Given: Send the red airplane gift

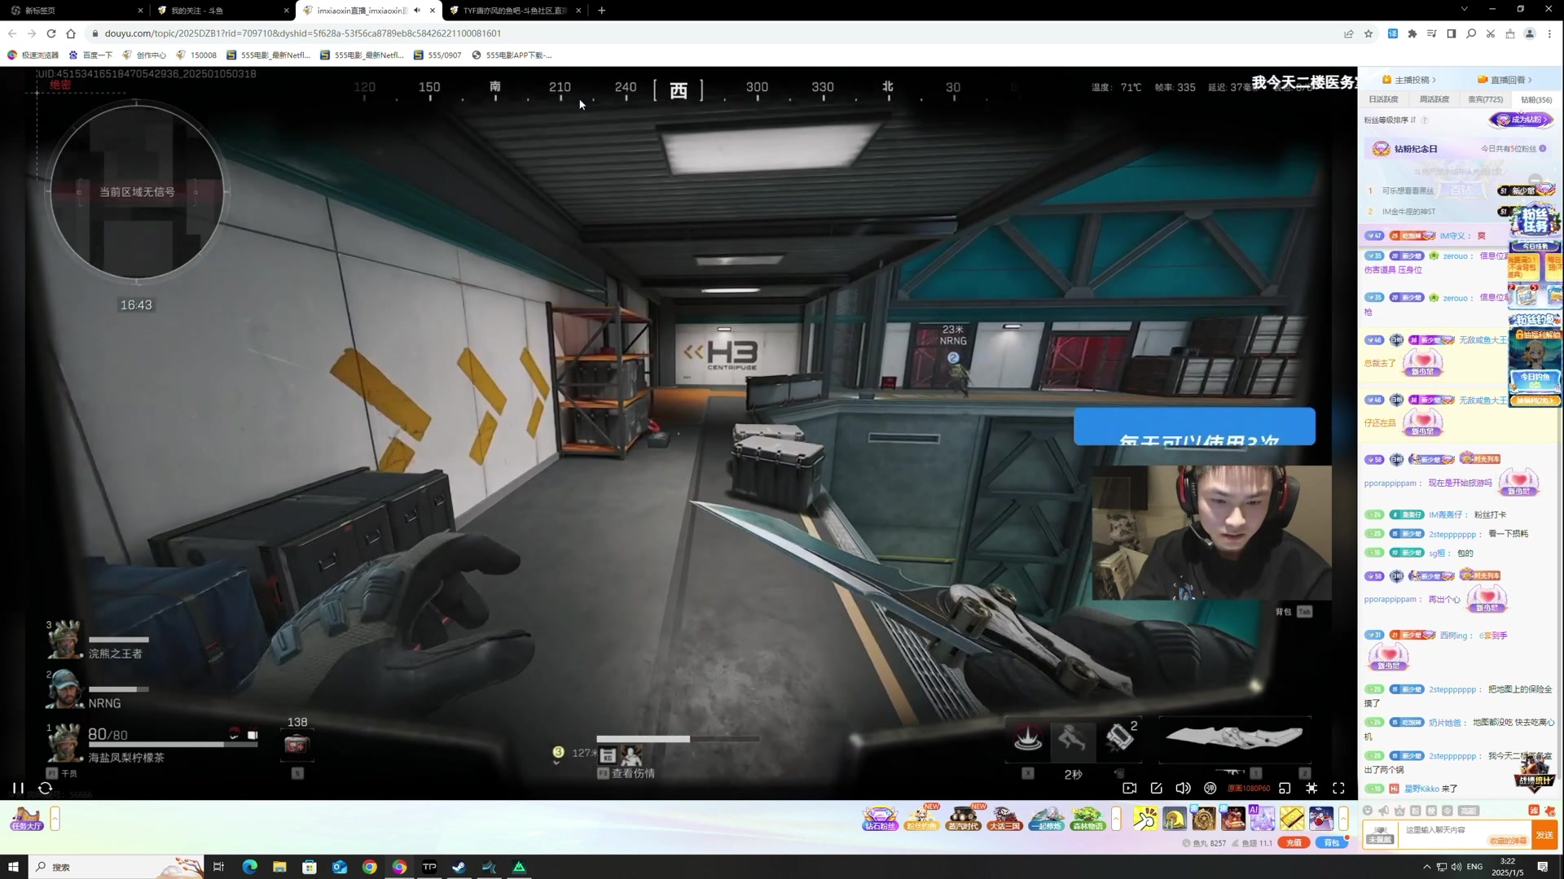Looking at the screenshot, I should (x=1320, y=818).
